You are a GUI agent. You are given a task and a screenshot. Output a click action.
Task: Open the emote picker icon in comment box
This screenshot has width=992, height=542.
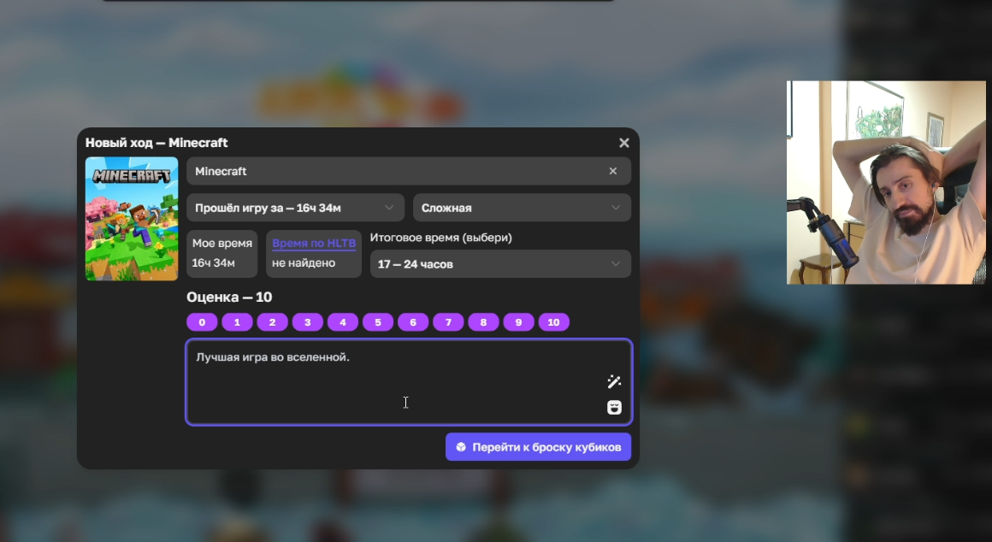[614, 407]
